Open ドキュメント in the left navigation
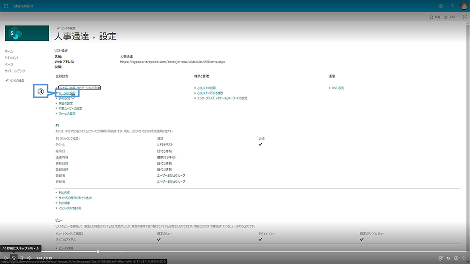 (12, 58)
